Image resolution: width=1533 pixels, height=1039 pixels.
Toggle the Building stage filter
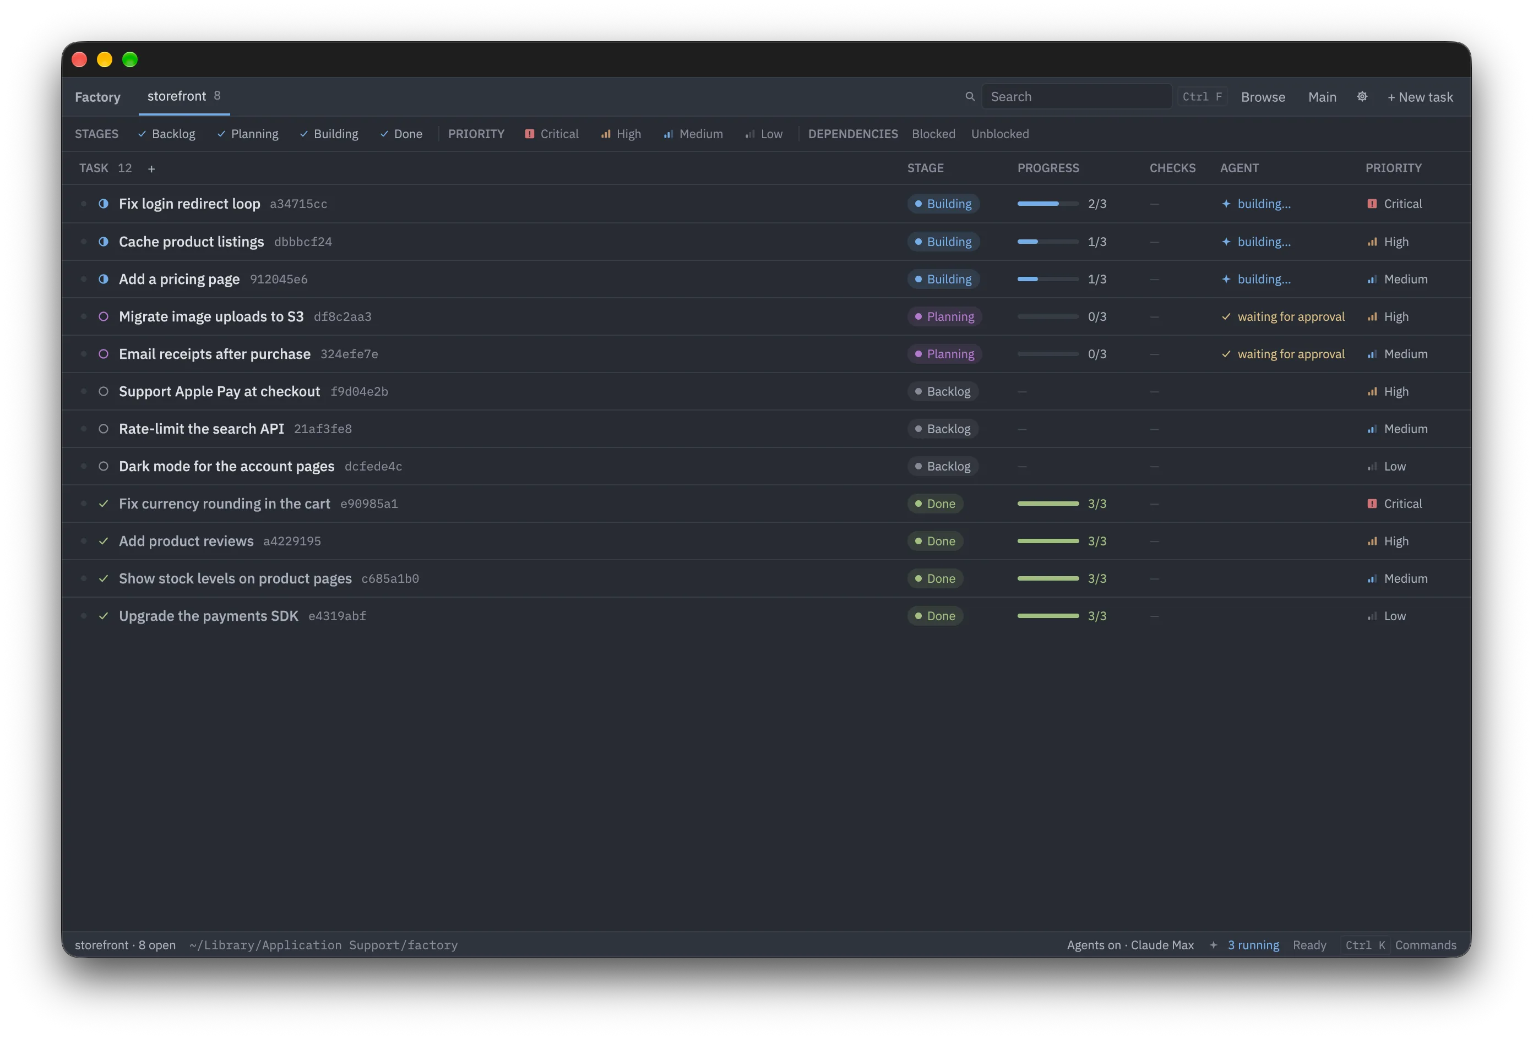[x=329, y=134]
